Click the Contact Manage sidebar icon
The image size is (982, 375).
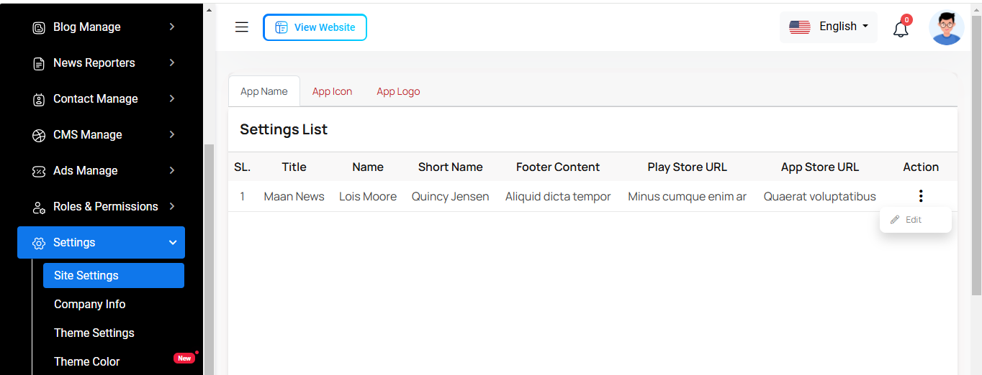point(39,99)
